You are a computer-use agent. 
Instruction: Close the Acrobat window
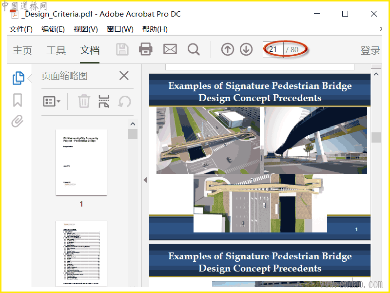coord(374,14)
